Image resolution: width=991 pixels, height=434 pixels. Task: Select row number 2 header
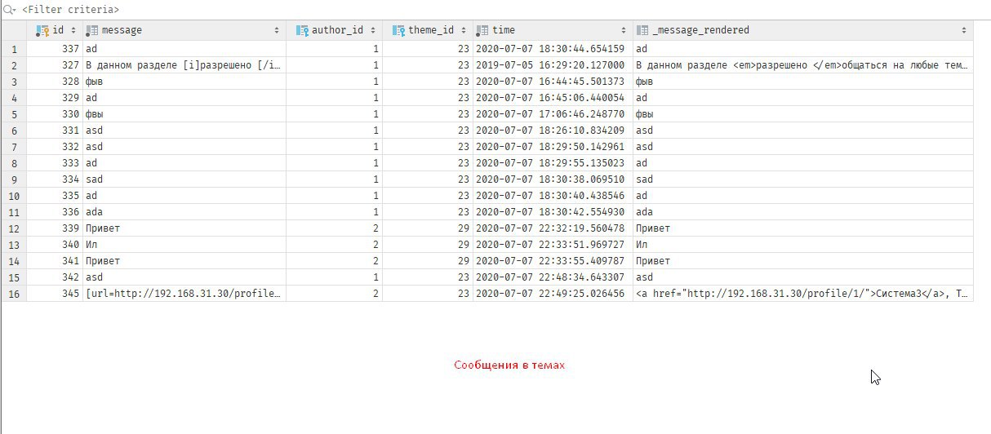[14, 65]
